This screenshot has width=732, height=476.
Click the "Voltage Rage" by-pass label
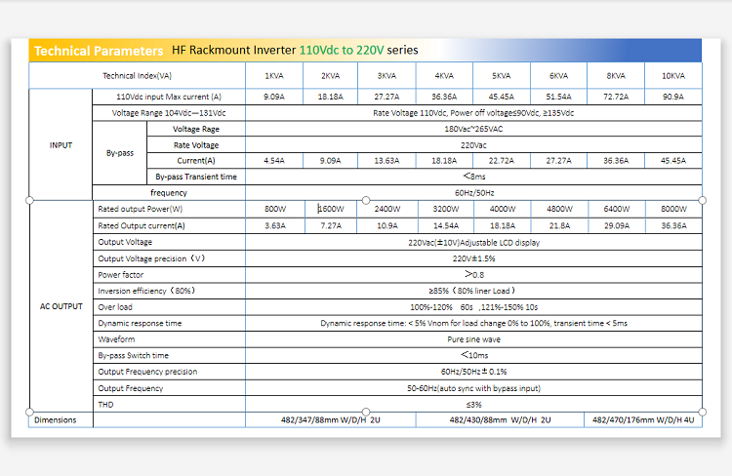pyautogui.click(x=196, y=129)
